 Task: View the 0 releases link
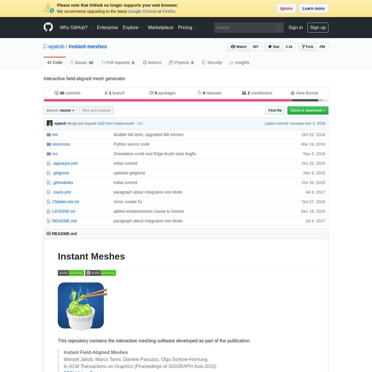[210, 93]
